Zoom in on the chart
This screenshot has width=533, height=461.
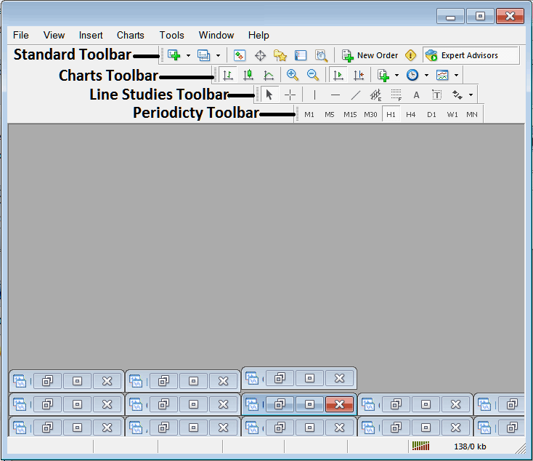point(293,75)
